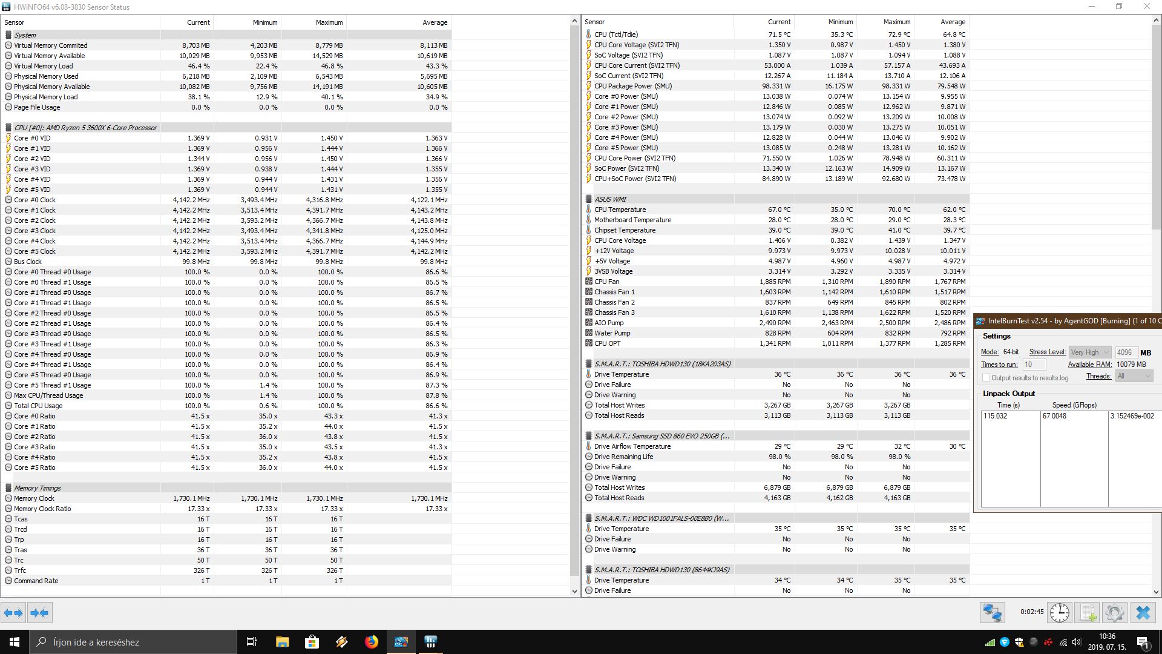
Task: Open the Windows Start button
Action: point(15,642)
